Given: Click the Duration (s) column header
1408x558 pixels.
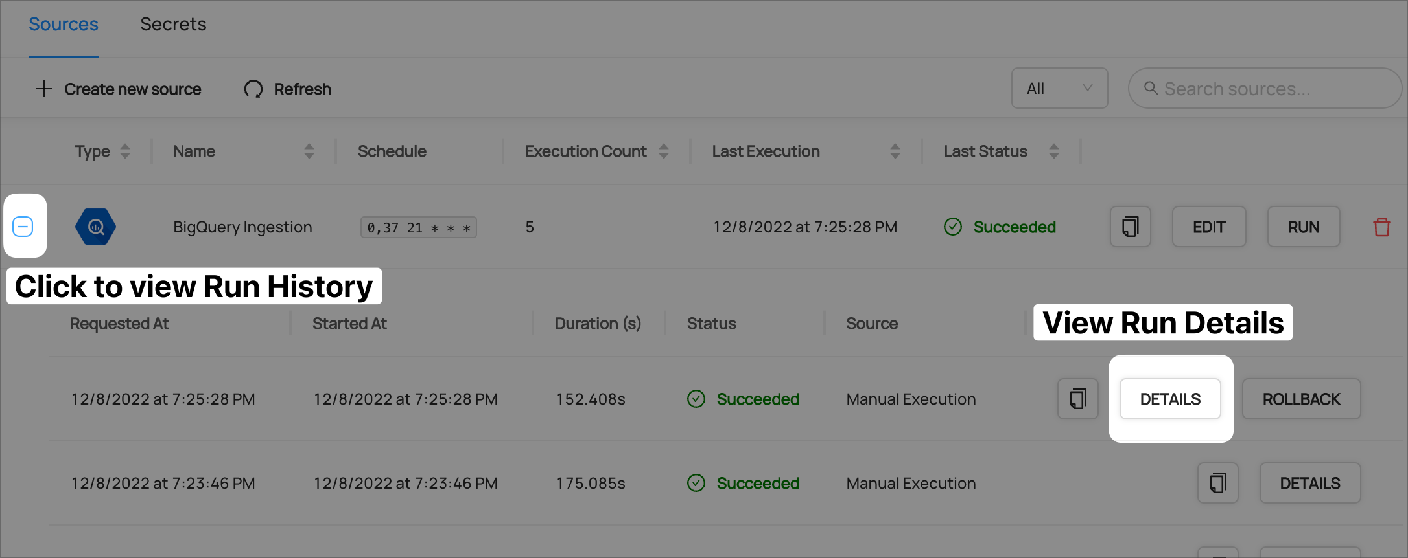Looking at the screenshot, I should point(598,324).
